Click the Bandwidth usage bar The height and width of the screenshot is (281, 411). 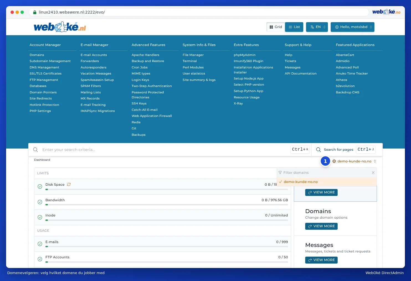click(167, 205)
